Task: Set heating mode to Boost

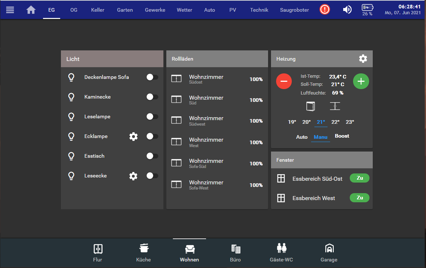Action: click(342, 136)
